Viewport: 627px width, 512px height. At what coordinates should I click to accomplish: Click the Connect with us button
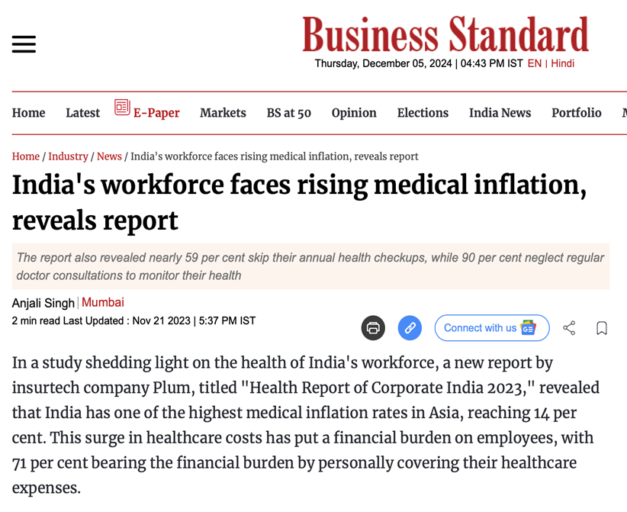click(x=492, y=328)
